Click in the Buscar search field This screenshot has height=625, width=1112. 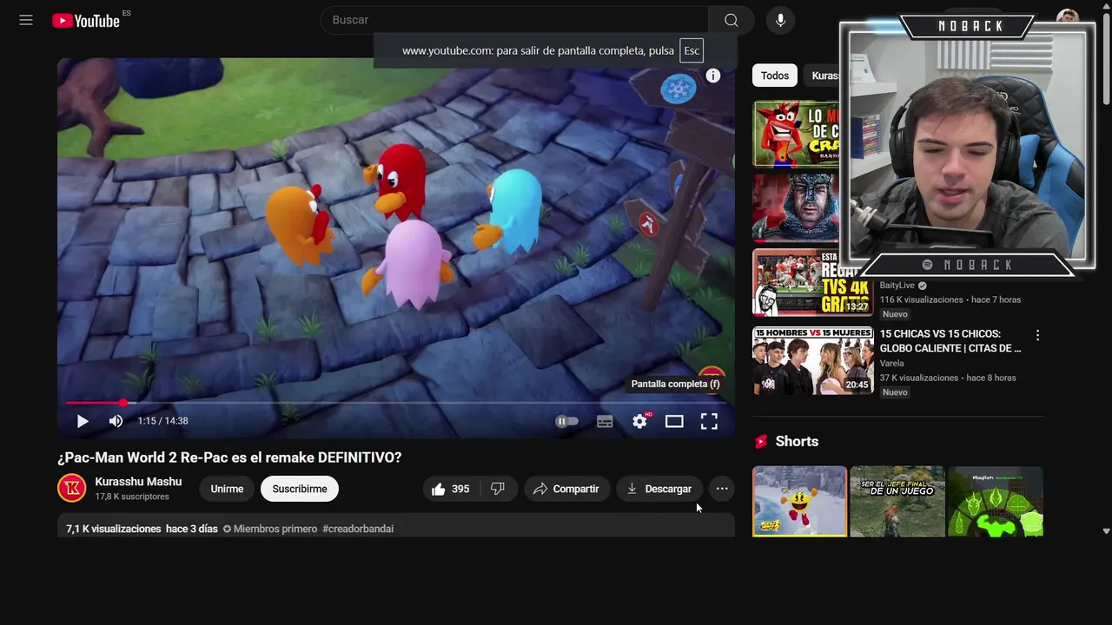coord(514,20)
